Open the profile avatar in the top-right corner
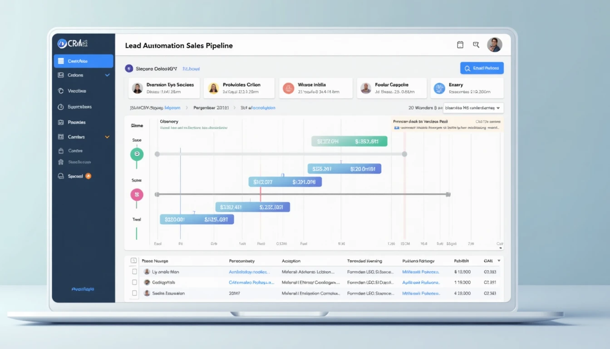Viewport: 610px width, 349px height. coord(495,44)
